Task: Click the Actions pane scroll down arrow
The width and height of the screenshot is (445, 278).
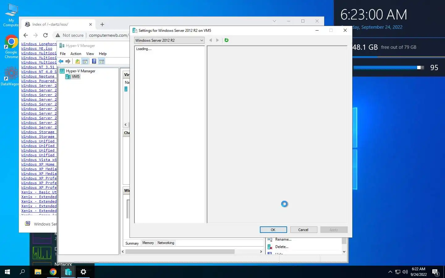Action: coord(344,252)
